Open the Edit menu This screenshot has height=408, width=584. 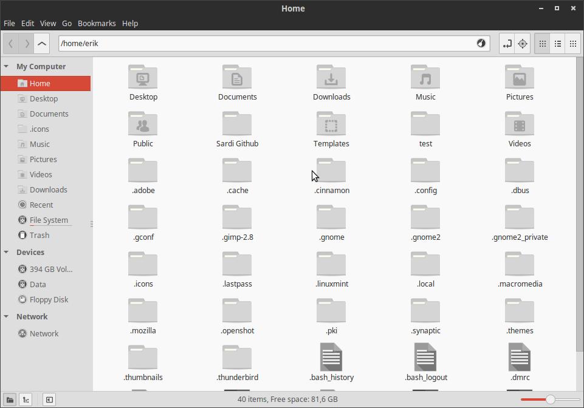coord(27,23)
